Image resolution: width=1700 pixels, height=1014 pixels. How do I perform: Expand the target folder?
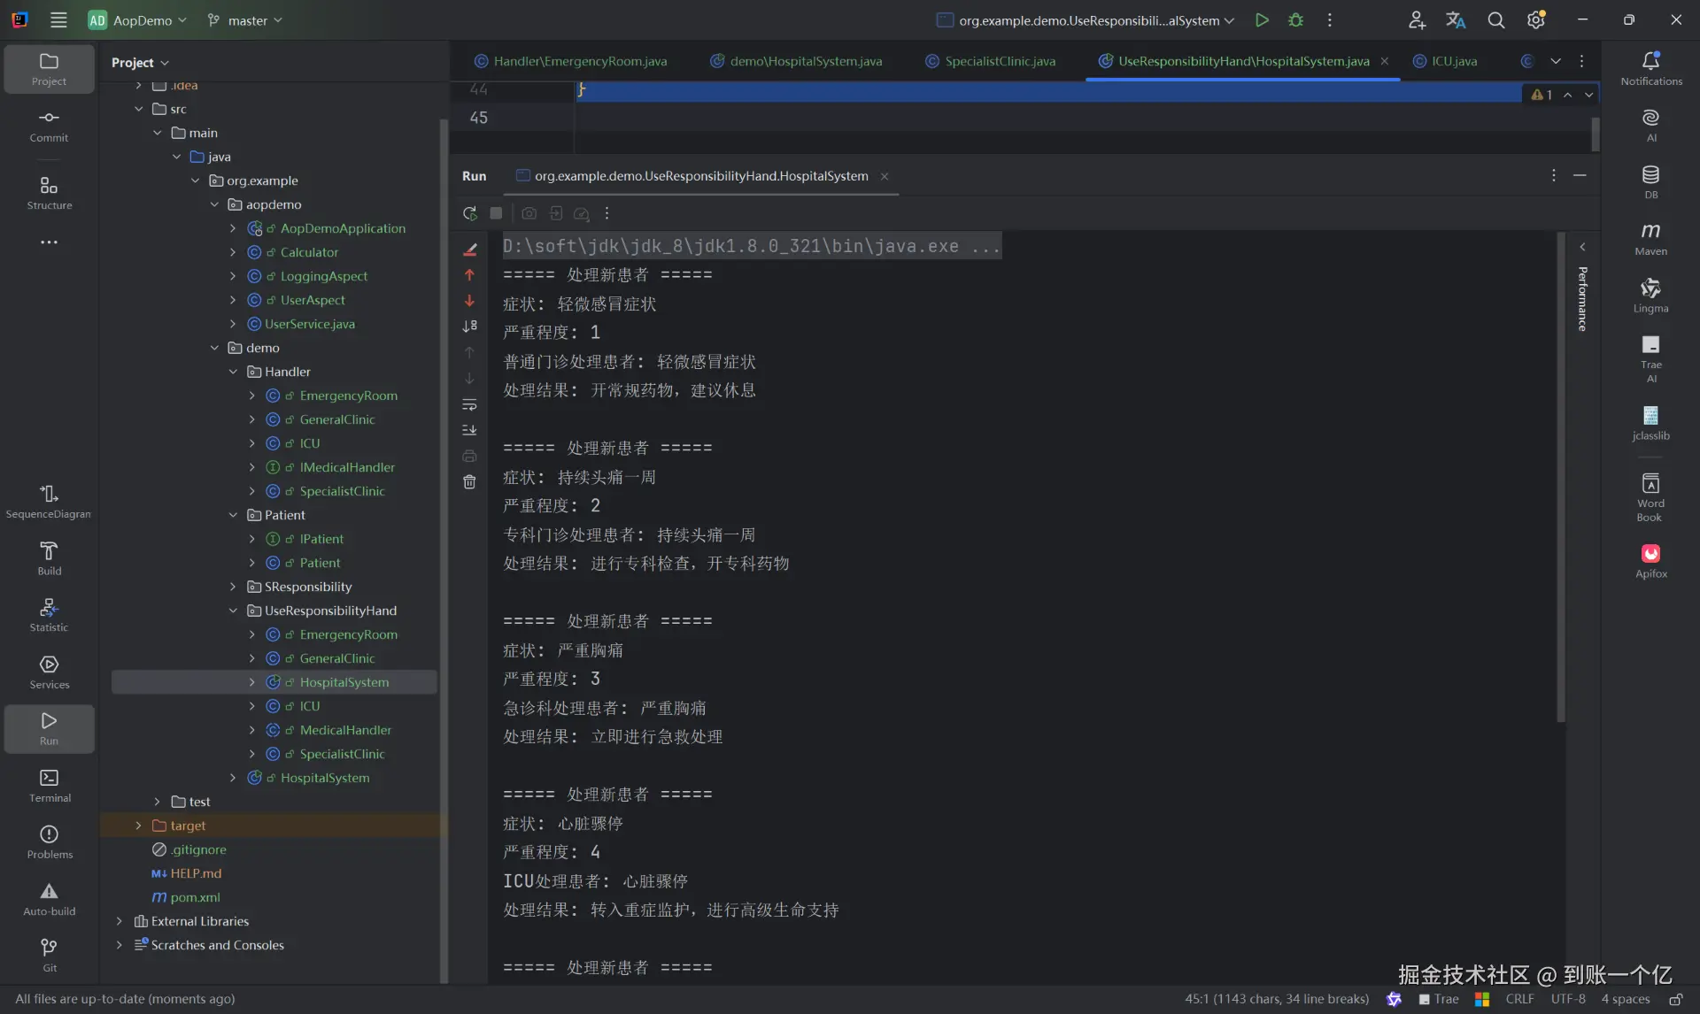(138, 826)
